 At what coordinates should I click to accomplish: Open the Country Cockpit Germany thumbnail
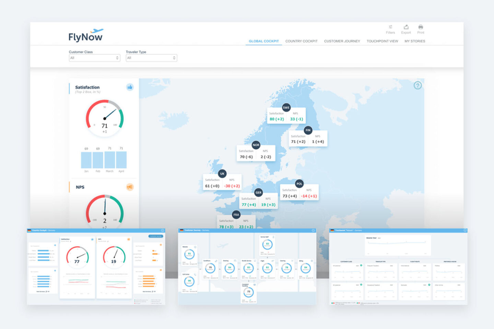pyautogui.click(x=96, y=267)
